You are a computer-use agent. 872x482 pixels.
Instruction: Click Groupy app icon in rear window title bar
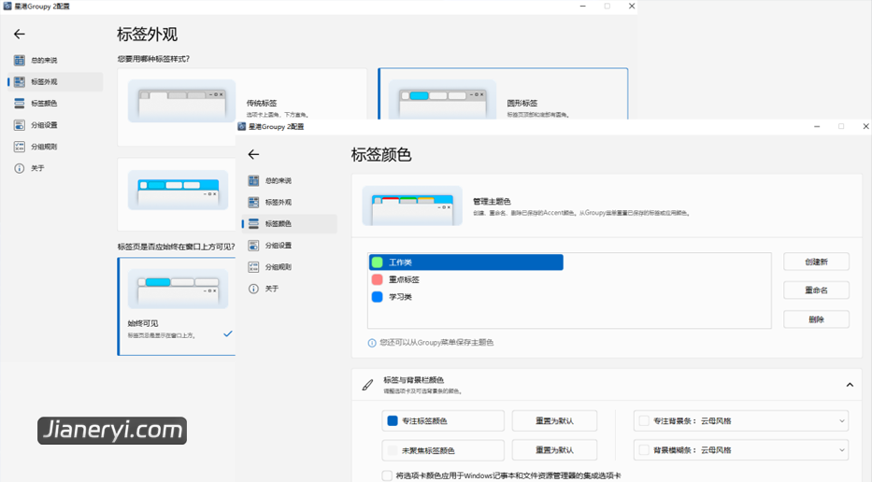point(7,7)
